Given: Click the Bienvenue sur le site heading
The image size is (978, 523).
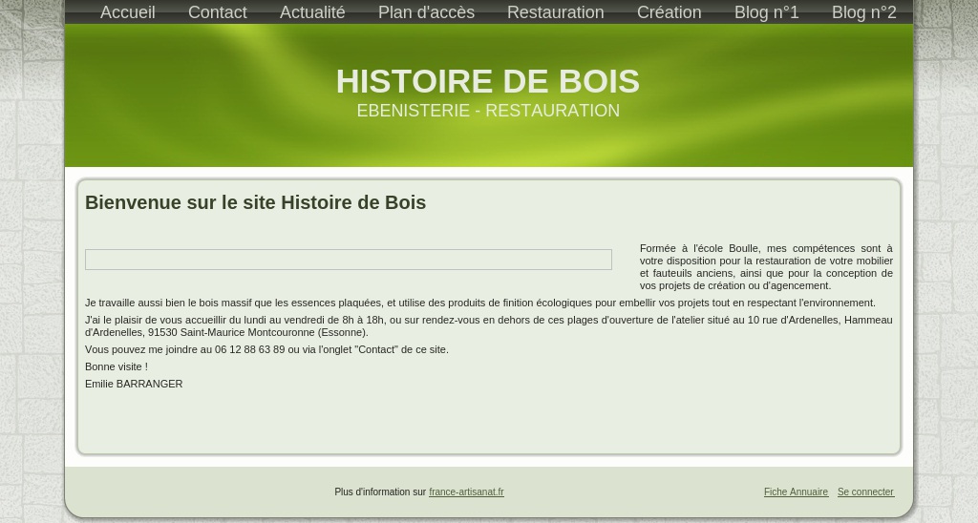Looking at the screenshot, I should [255, 202].
